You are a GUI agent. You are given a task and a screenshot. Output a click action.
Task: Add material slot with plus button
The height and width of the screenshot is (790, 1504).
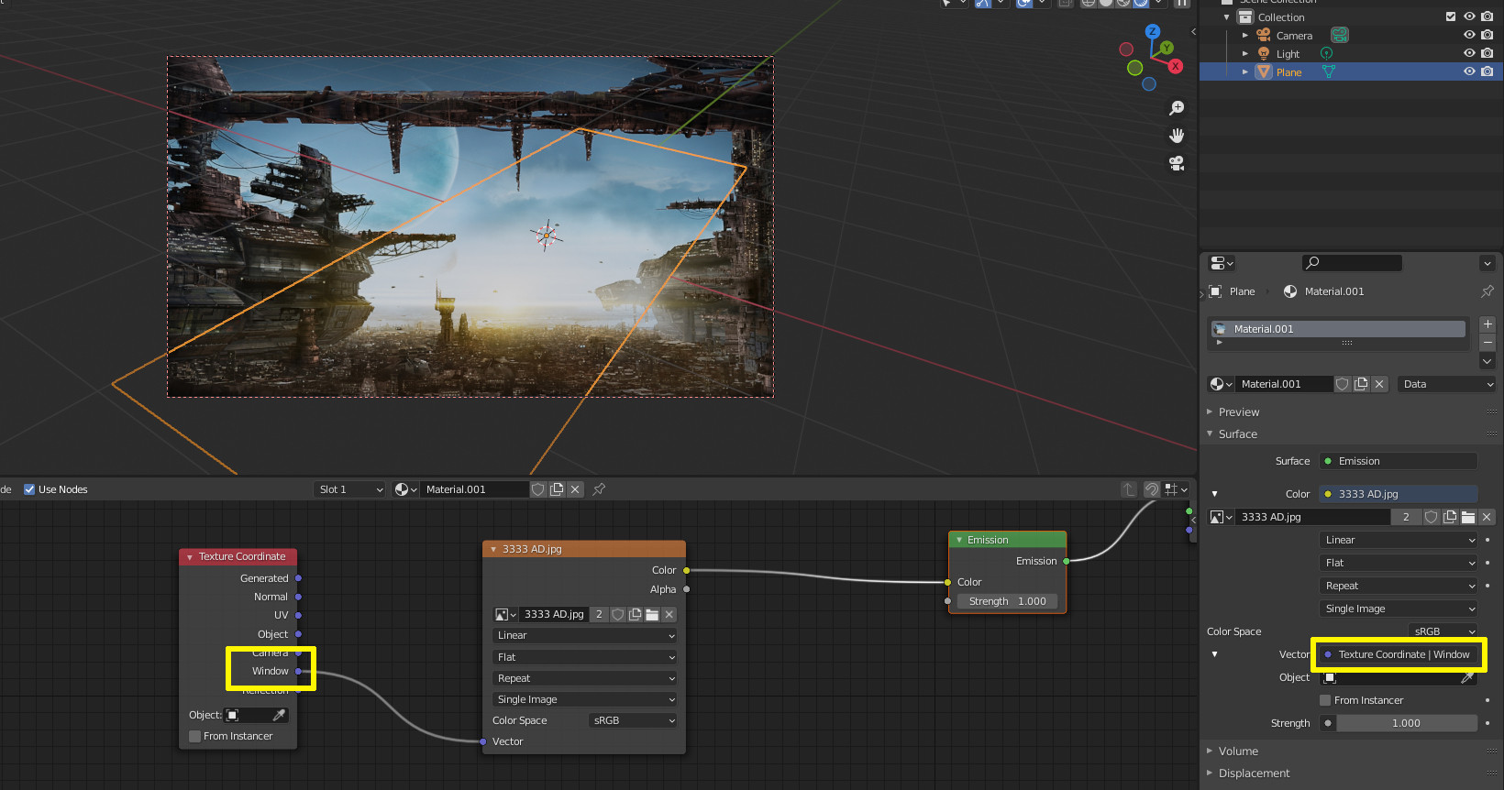1487,324
